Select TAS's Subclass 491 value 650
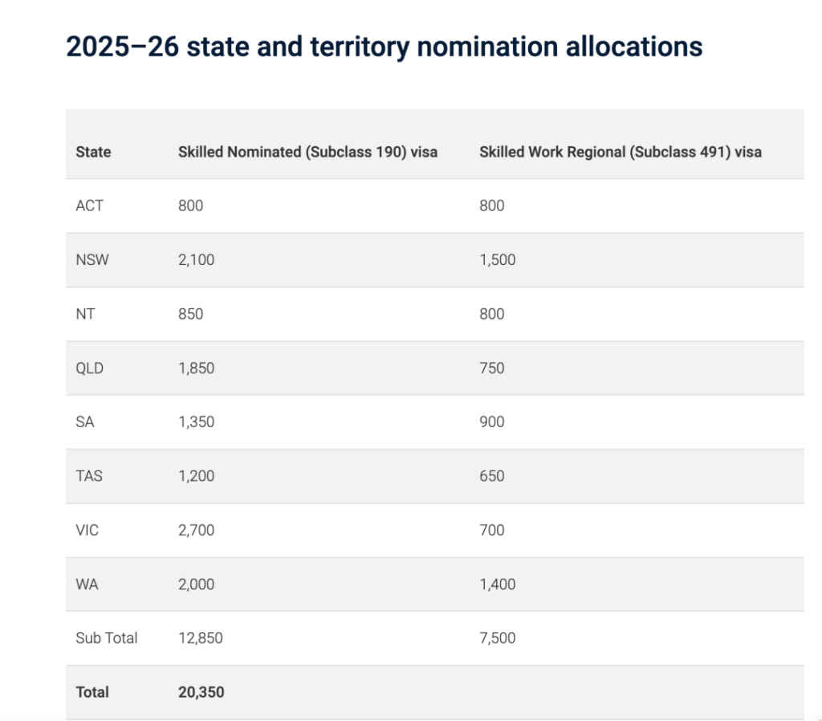The width and height of the screenshot is (822, 721). tap(491, 476)
